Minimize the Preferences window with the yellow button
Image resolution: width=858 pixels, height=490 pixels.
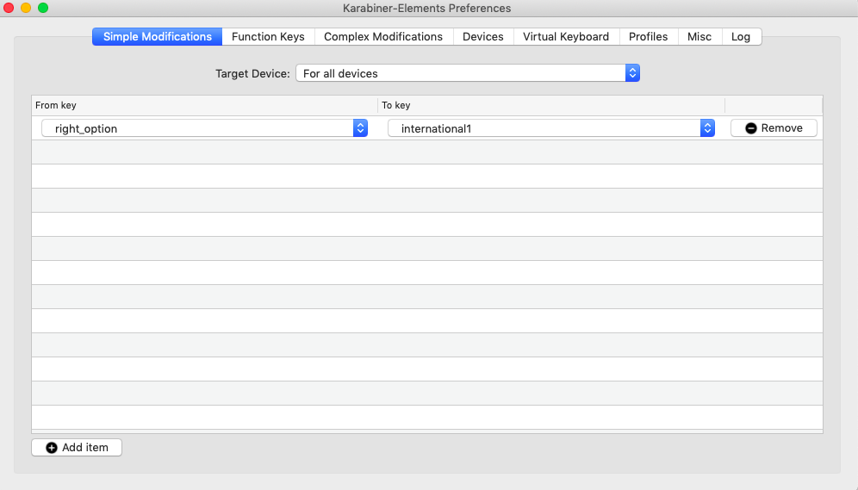26,8
